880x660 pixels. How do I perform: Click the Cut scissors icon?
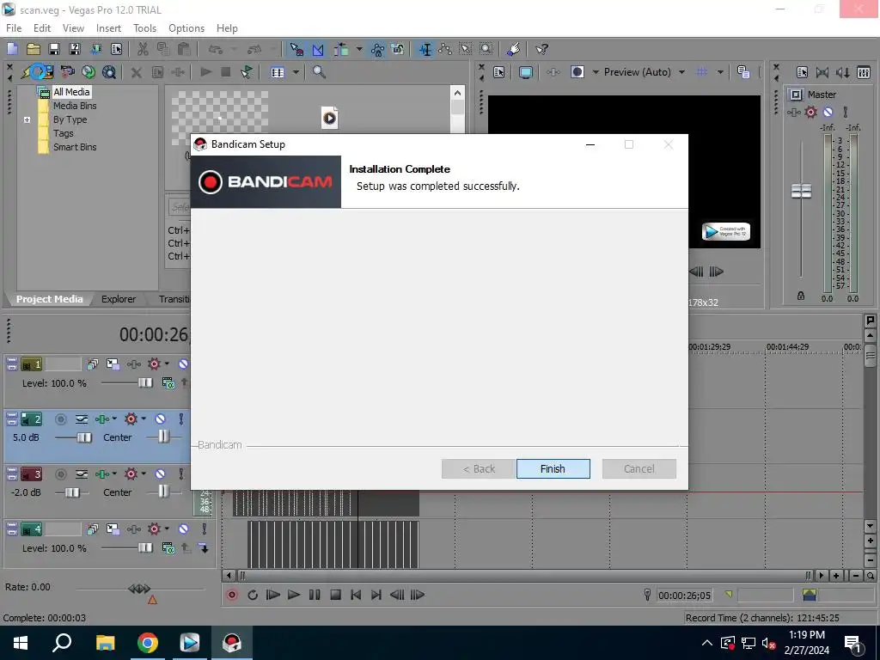tap(143, 49)
